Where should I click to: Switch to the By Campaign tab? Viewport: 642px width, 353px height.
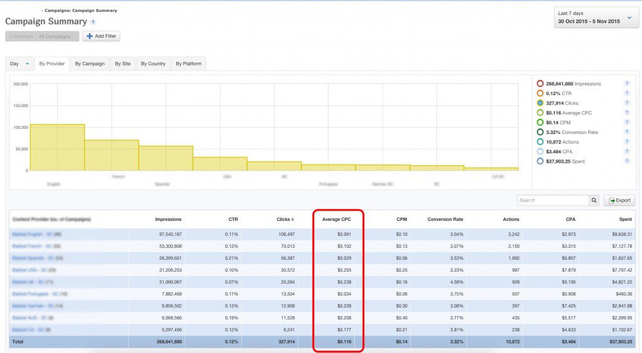(90, 64)
